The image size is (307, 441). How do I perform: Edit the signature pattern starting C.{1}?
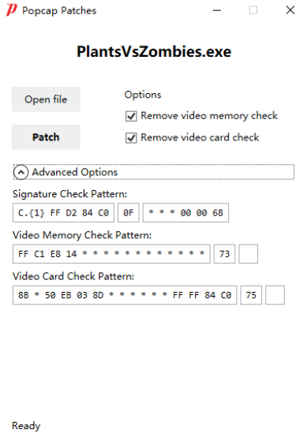click(63, 213)
